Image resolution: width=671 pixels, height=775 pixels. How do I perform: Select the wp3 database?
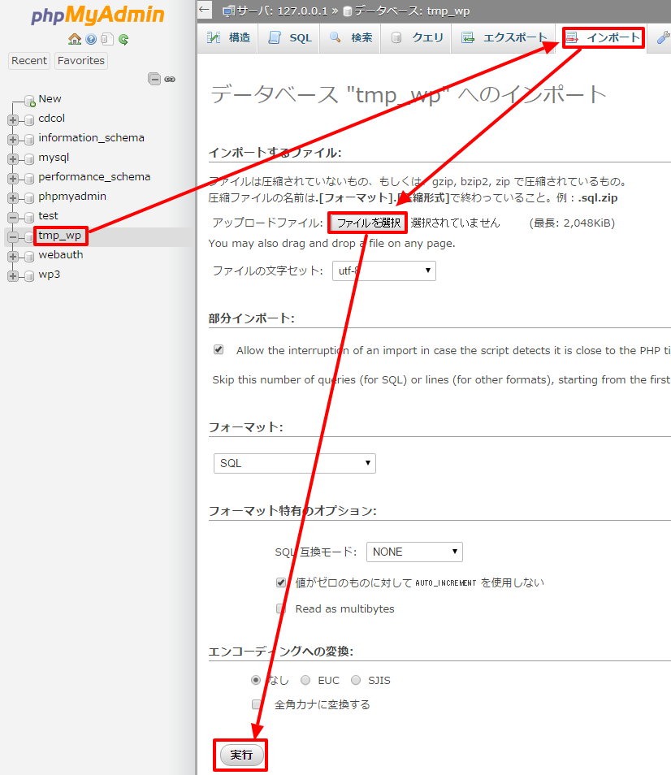pos(50,275)
